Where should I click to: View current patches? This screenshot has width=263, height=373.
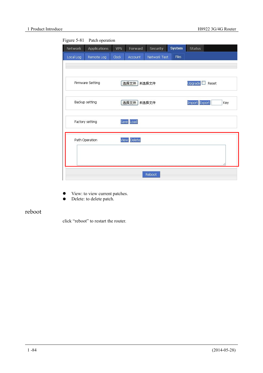pyautogui.click(x=125, y=140)
